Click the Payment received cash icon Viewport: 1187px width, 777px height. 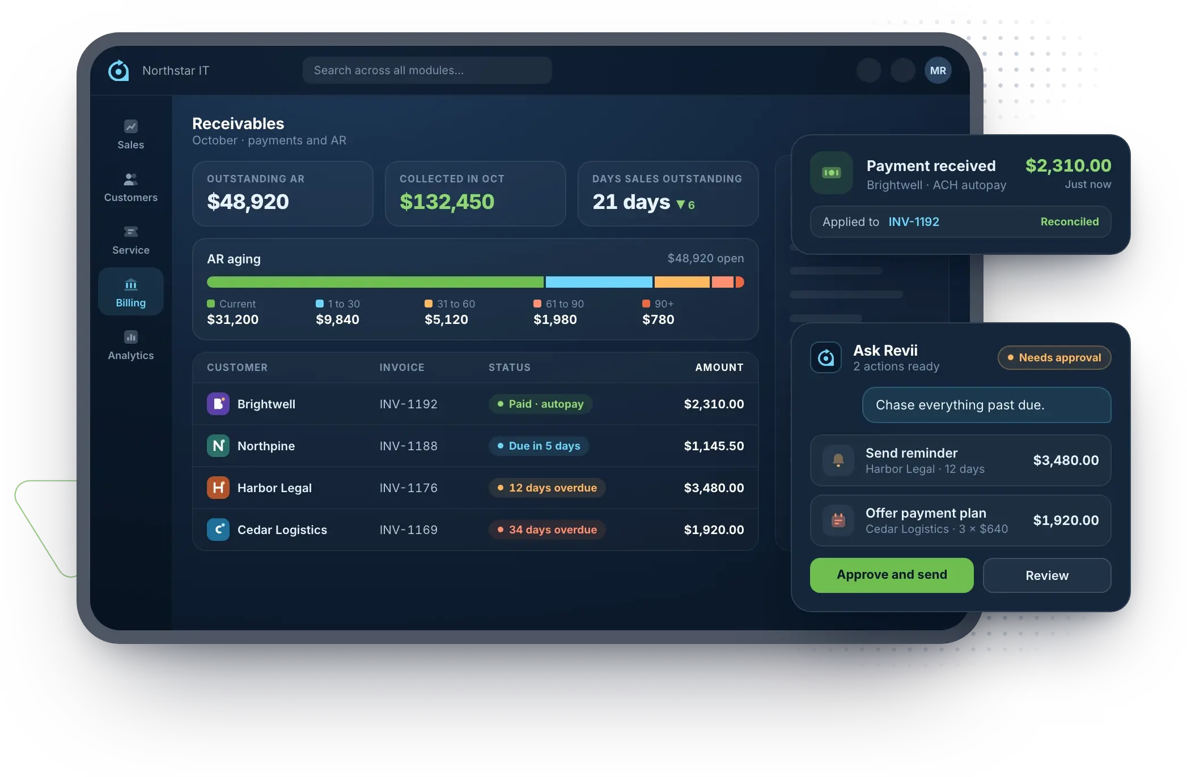832,173
